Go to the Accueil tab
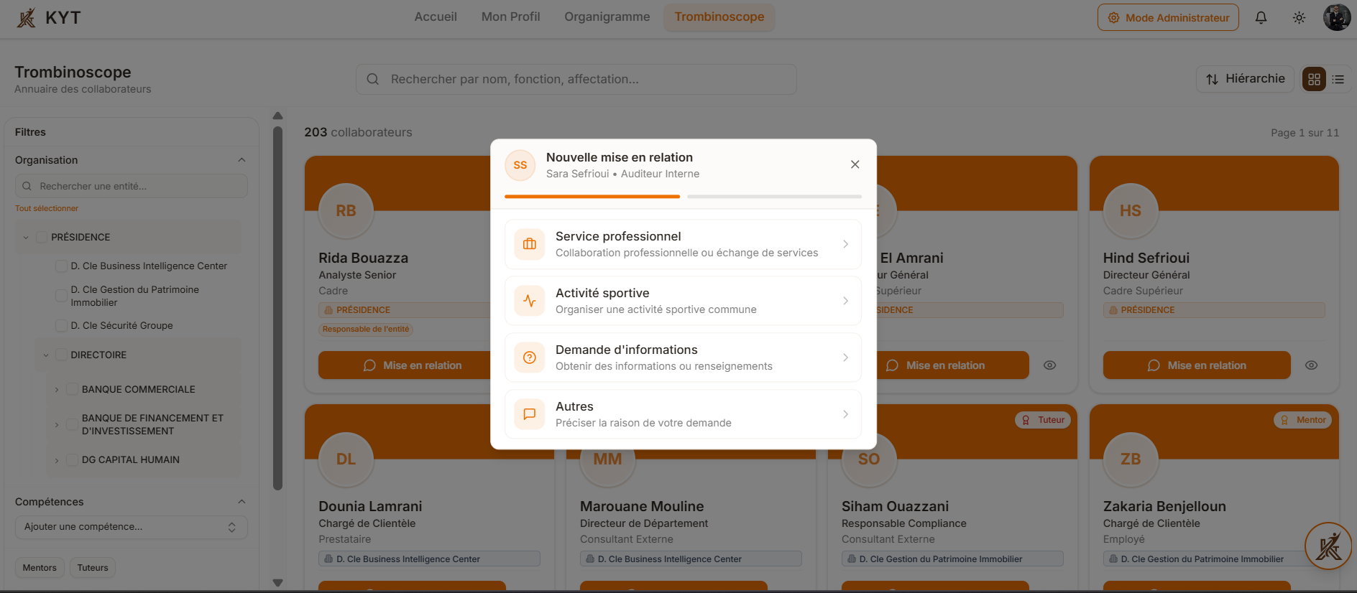This screenshot has width=1357, height=593. (436, 17)
